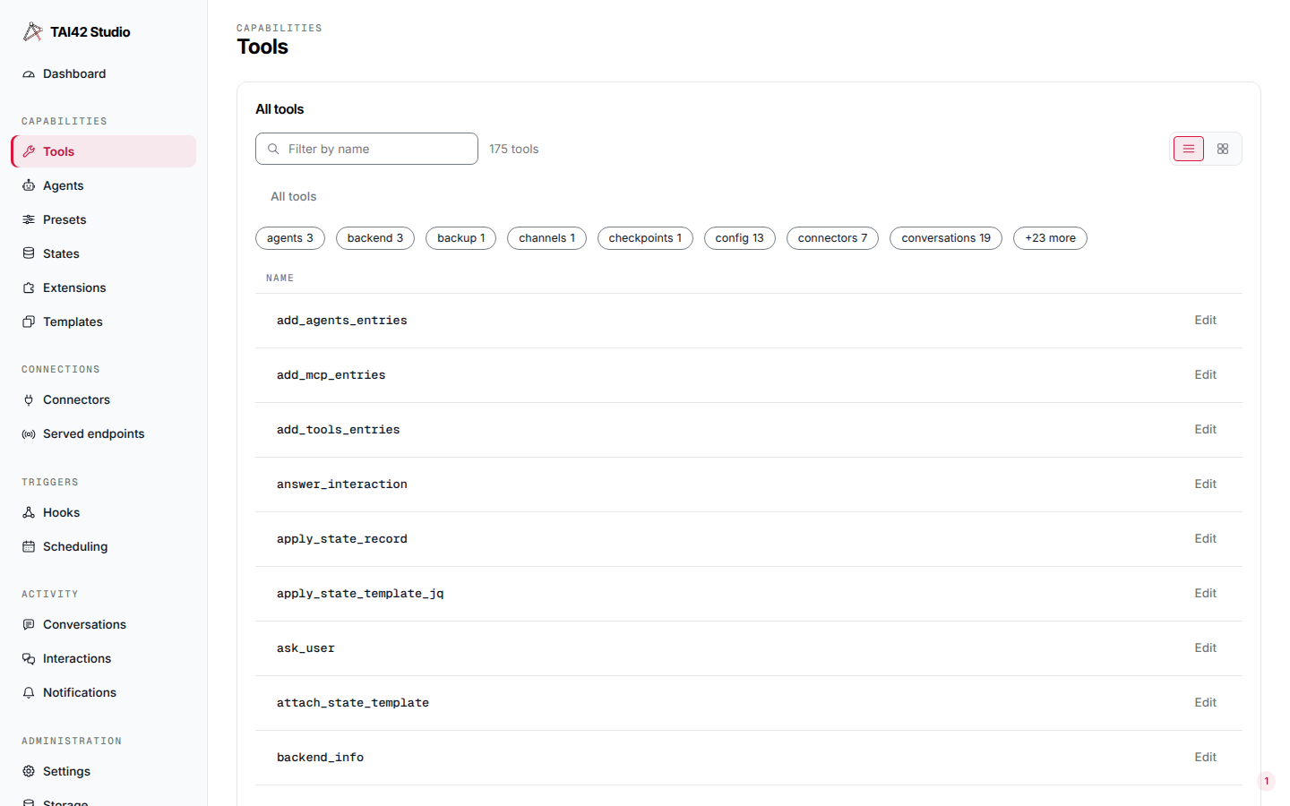
Task: Filter by conversations 19 category chip
Action: pos(946,238)
